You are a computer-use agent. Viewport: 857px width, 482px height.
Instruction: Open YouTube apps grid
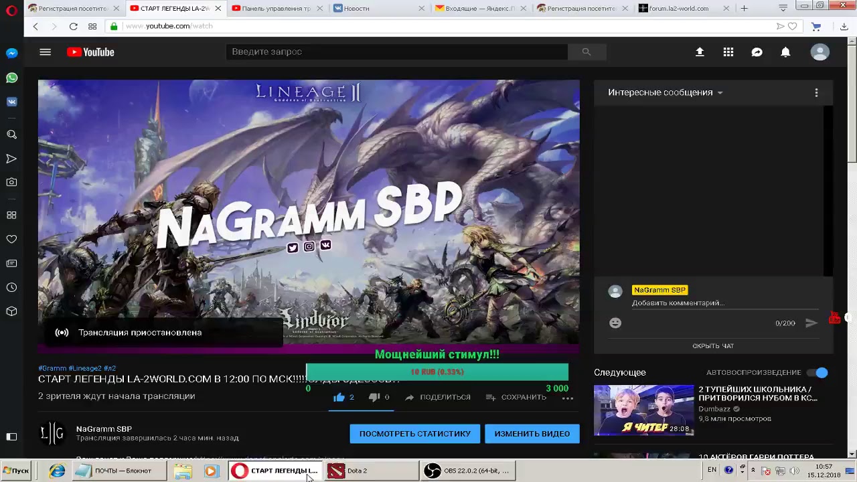coord(728,52)
